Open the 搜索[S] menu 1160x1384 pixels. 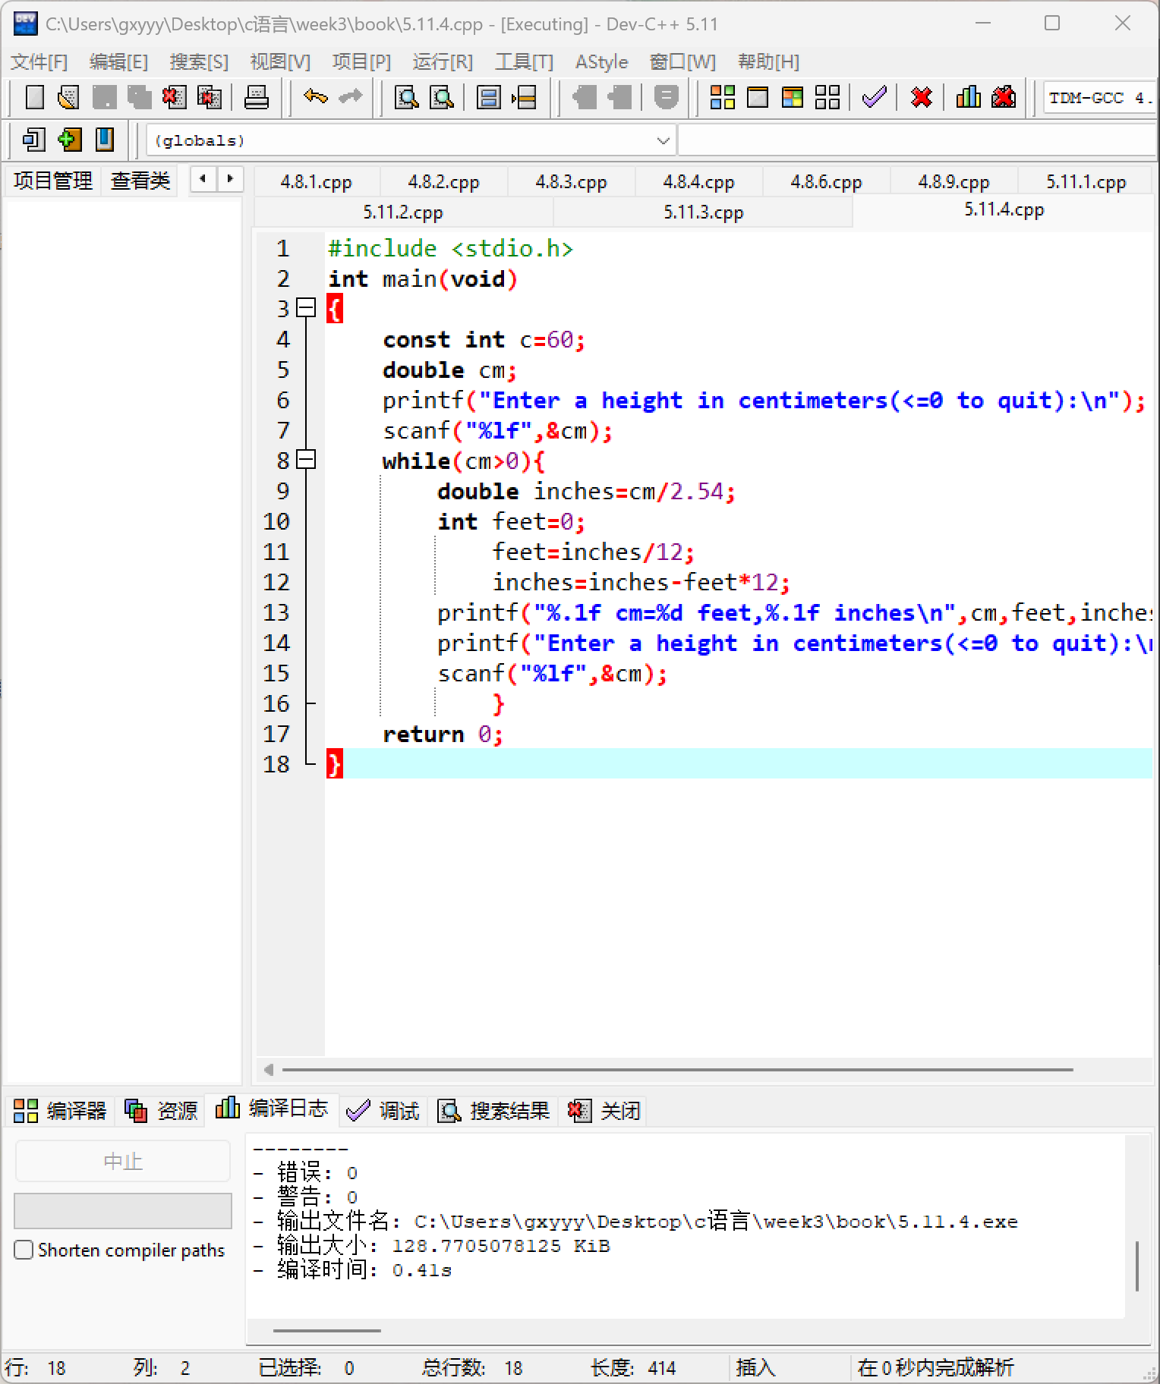coord(199,61)
